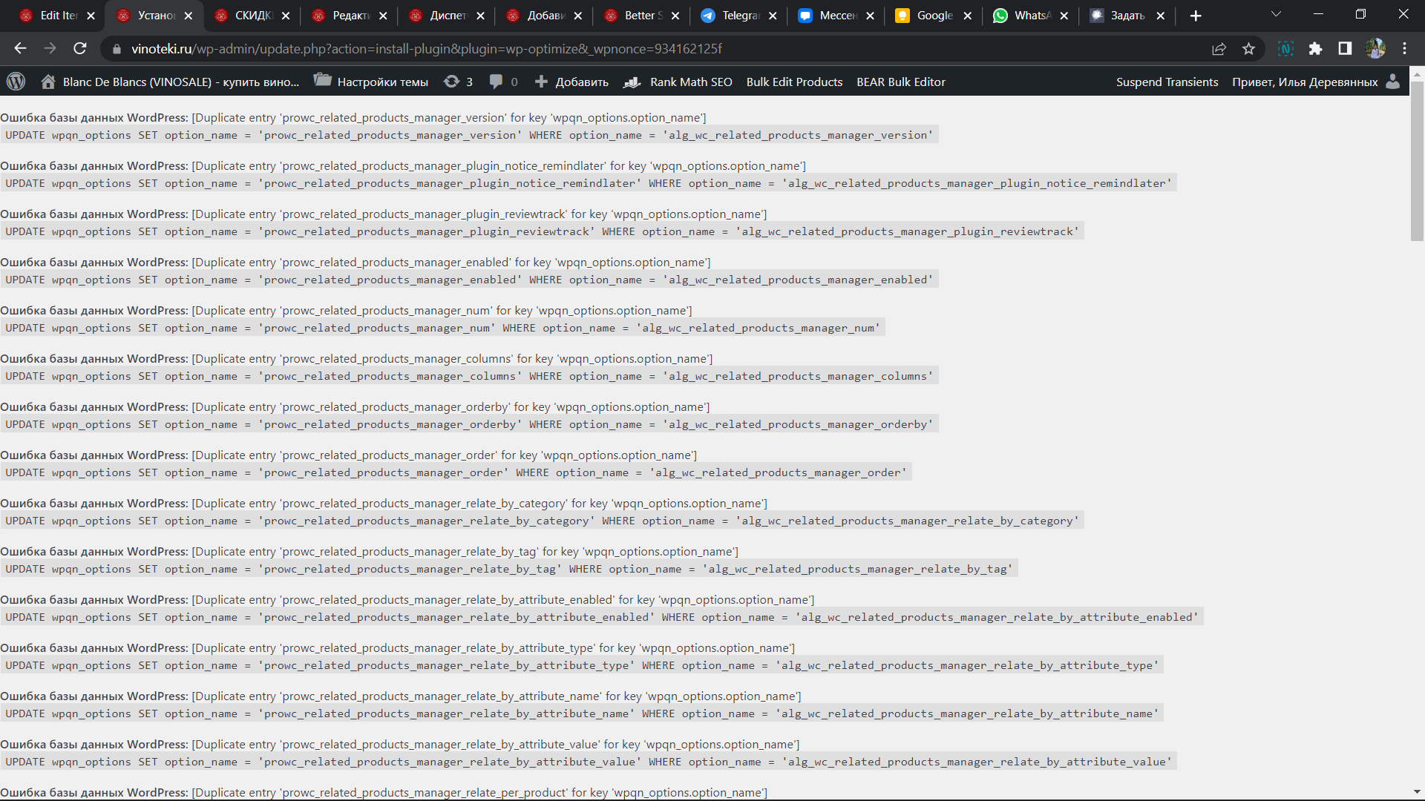This screenshot has height=801, width=1425.
Task: Click the manager_num UPDATE query line
Action: [x=442, y=328]
